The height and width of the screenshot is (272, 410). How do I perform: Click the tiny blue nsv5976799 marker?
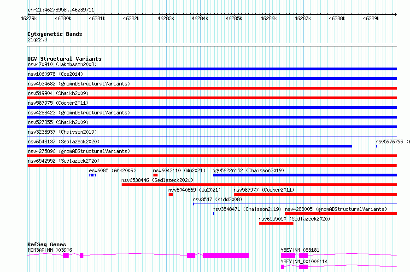(x=376, y=146)
